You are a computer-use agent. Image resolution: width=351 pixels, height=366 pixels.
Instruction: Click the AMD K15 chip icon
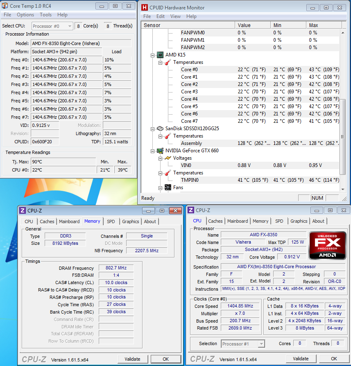[x=160, y=55]
